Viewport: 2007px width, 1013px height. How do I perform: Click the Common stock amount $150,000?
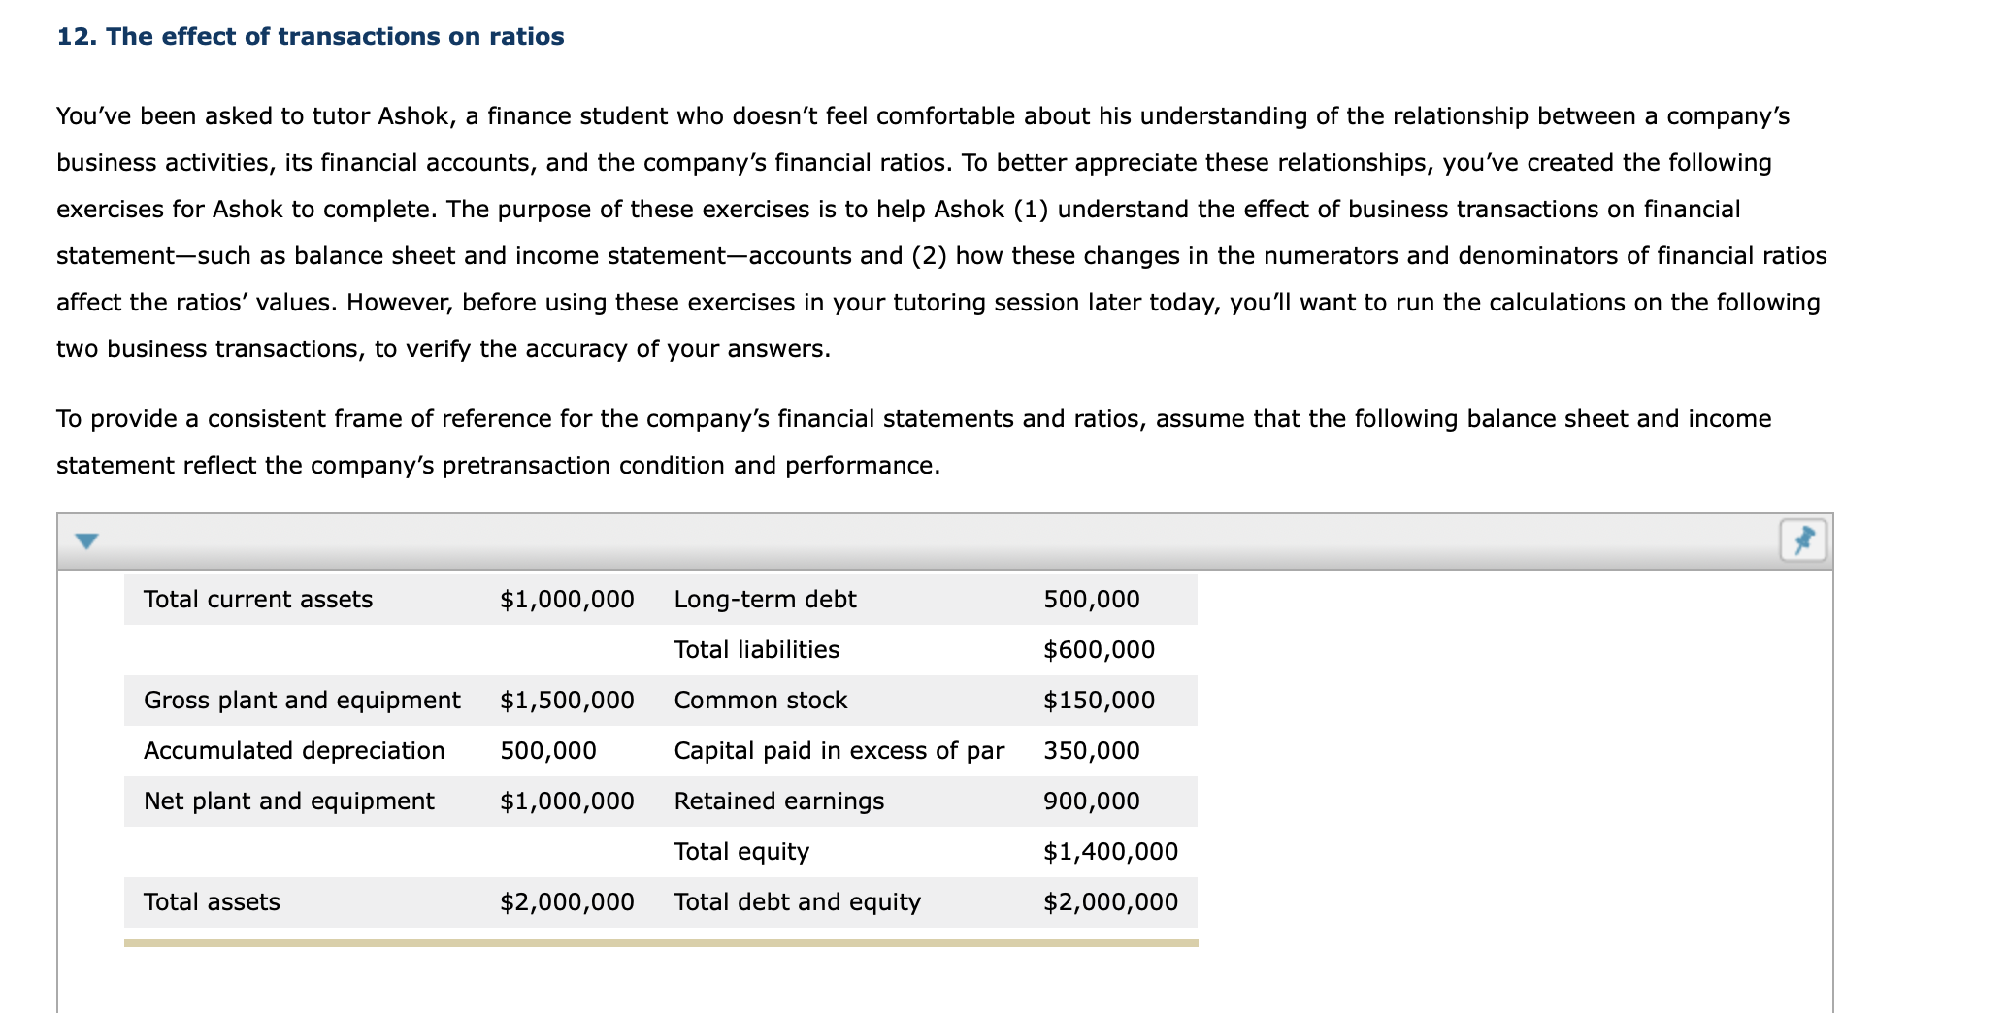click(x=1099, y=701)
